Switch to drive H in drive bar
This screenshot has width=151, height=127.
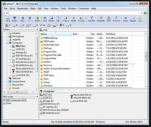coord(43,25)
